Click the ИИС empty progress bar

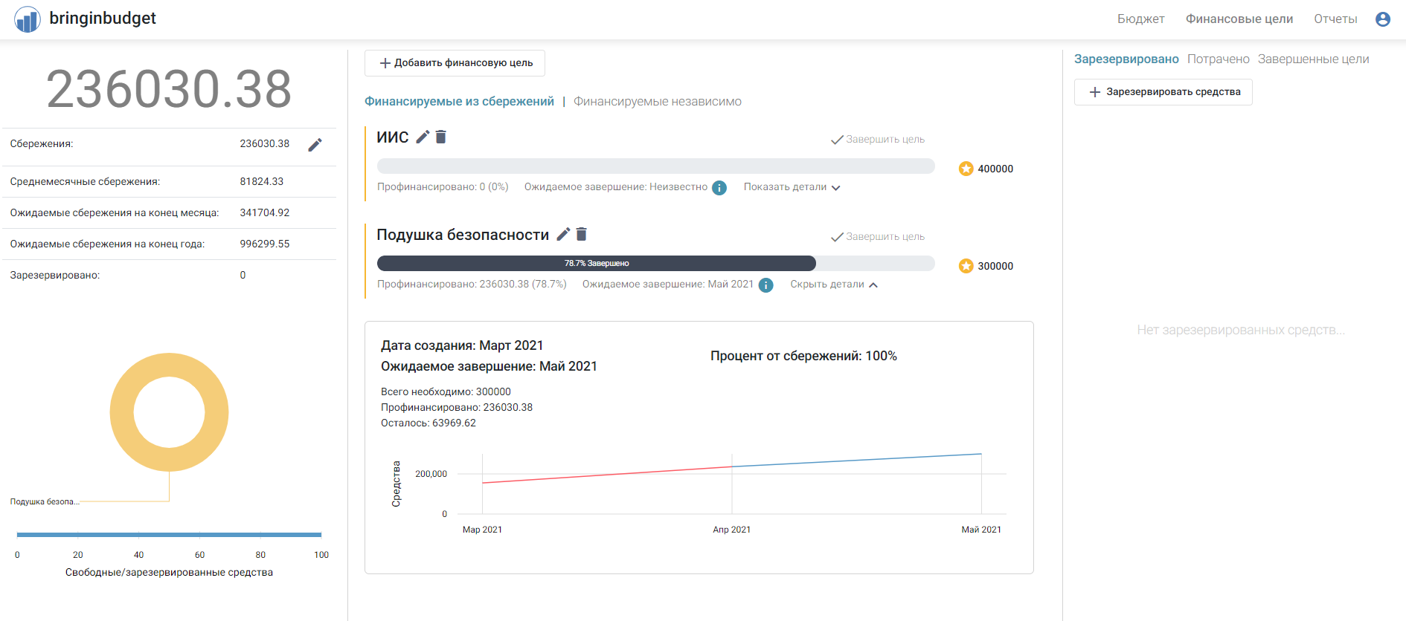point(655,166)
